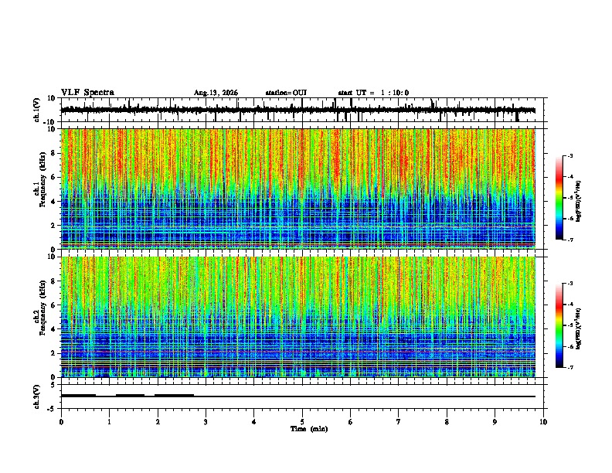Click the '6' tick on Time axis
This screenshot has width=612, height=473.
pyautogui.click(x=351, y=421)
